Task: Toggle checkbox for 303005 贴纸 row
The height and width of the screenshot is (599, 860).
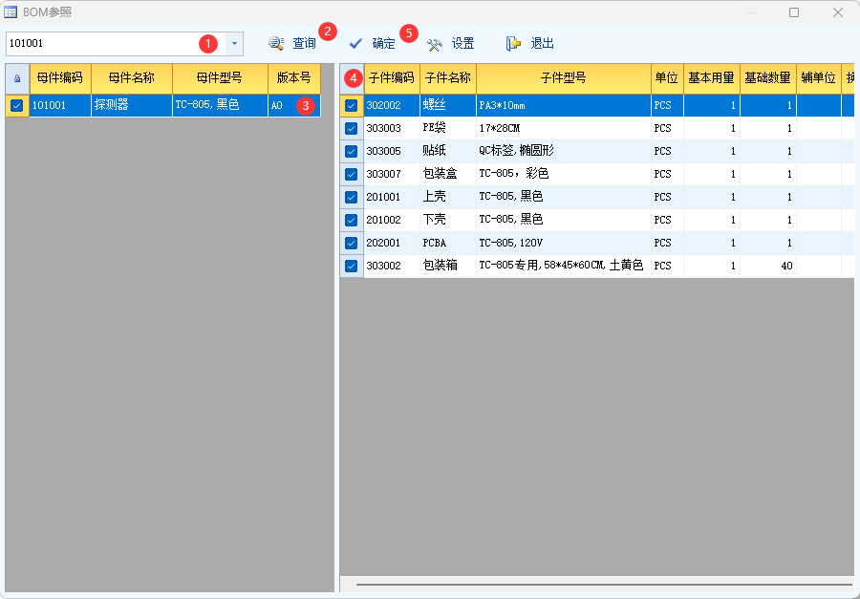Action: (351, 151)
